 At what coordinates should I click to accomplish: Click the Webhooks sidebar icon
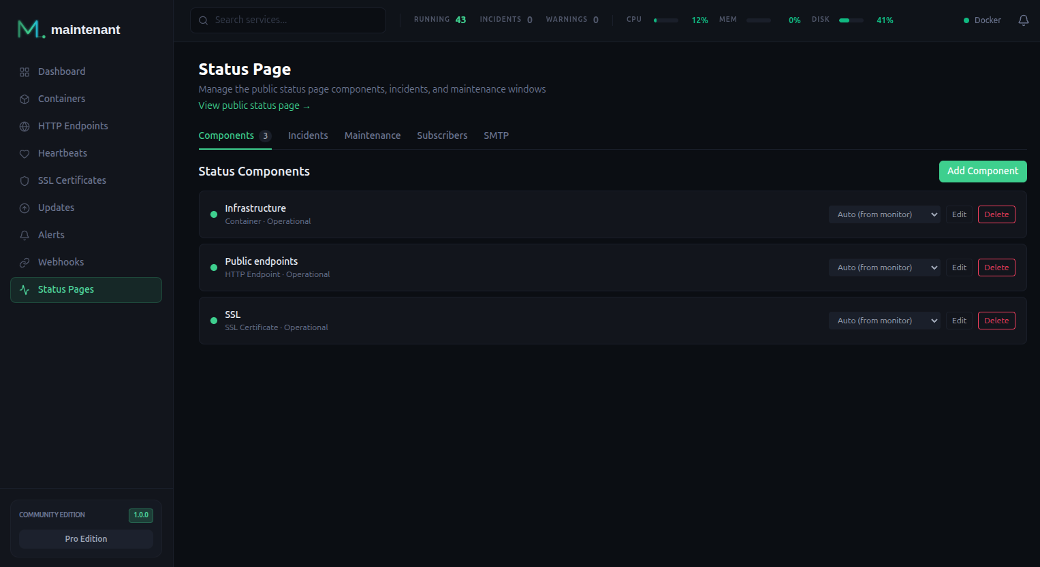tap(25, 262)
